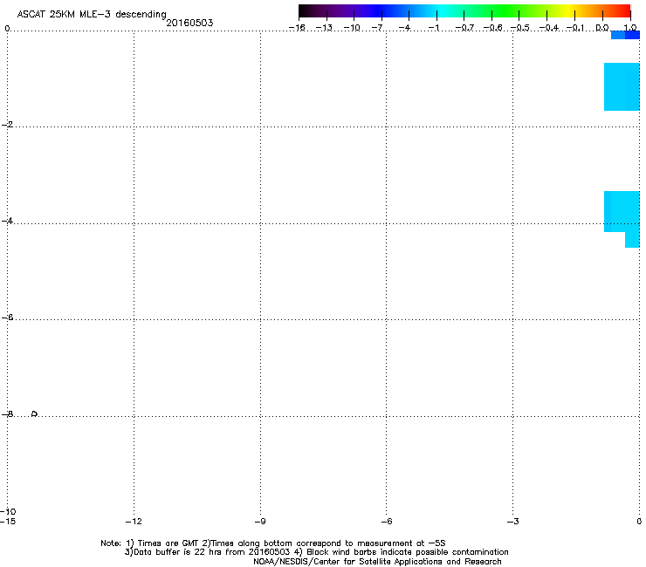Click the color scale label -7
The width and height of the screenshot is (646, 567).
pos(377,28)
